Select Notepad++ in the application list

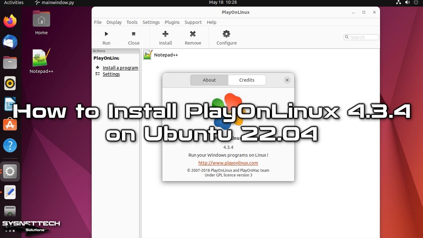point(161,55)
